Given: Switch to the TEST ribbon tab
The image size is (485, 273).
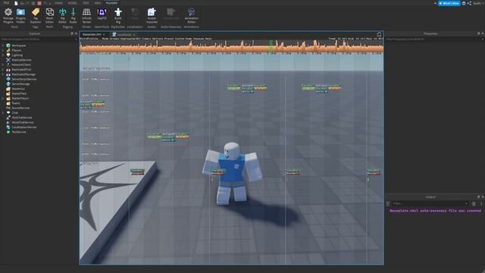Looking at the screenshot, I should pos(86,3).
